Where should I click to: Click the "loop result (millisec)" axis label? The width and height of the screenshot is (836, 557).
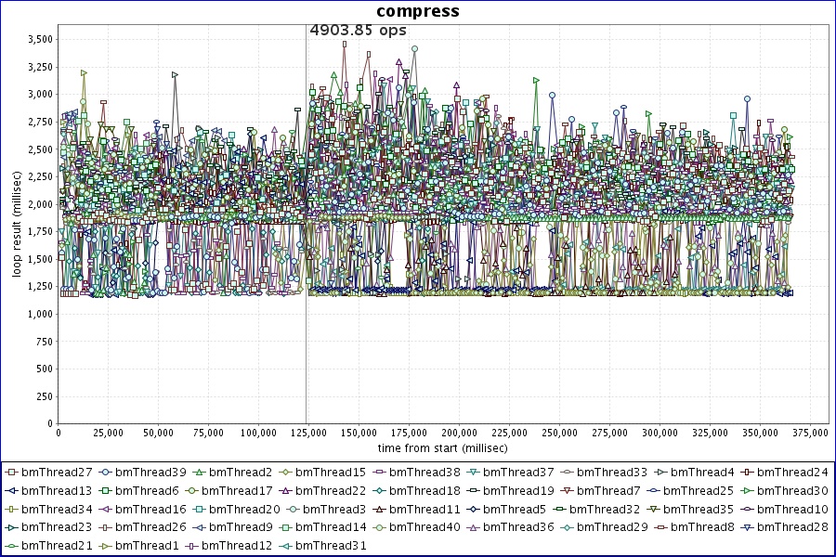click(17, 223)
